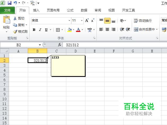Image resolution: width=167 pixels, height=125 pixels.
Task: Open underline style dropdown arrow
Action: point(51,30)
